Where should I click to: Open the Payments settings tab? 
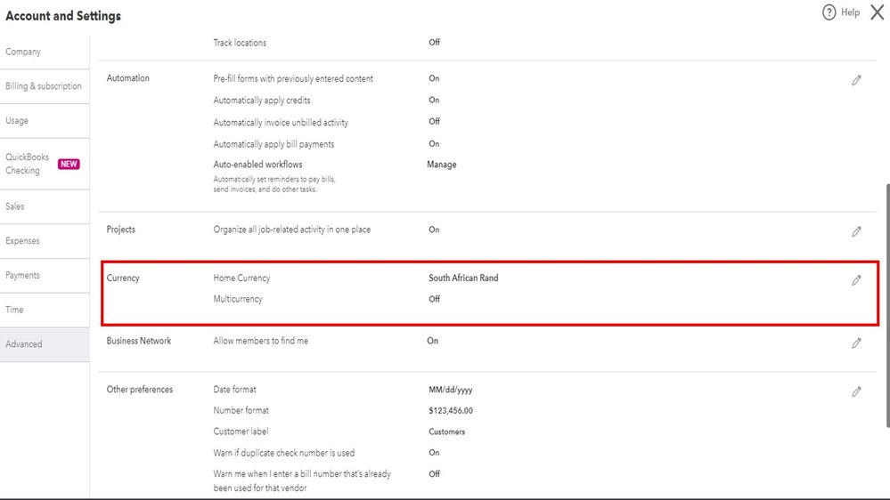pyautogui.click(x=23, y=276)
